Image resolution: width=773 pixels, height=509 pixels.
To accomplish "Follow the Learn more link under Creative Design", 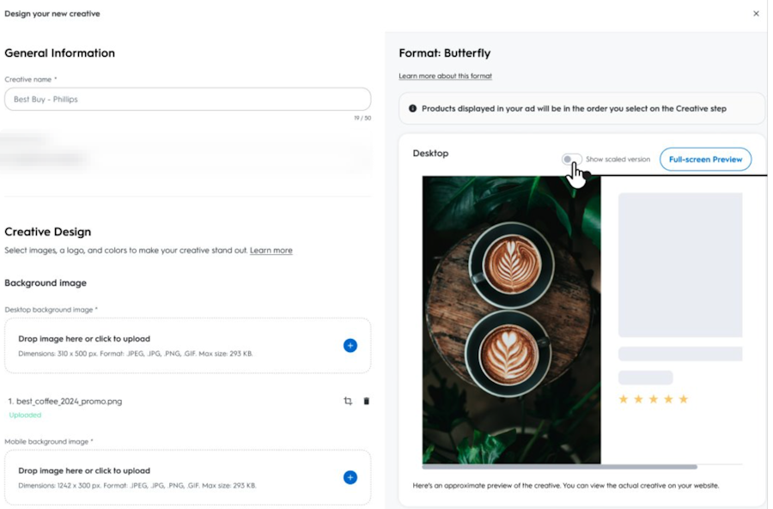I will tap(271, 251).
